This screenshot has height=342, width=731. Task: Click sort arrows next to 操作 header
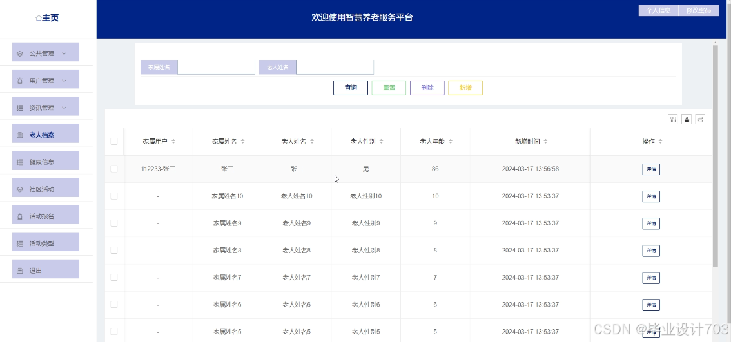tap(660, 142)
